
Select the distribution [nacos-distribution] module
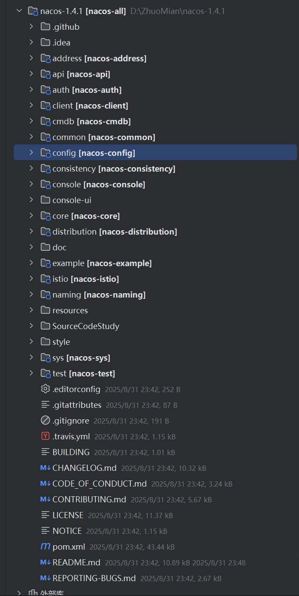115,231
